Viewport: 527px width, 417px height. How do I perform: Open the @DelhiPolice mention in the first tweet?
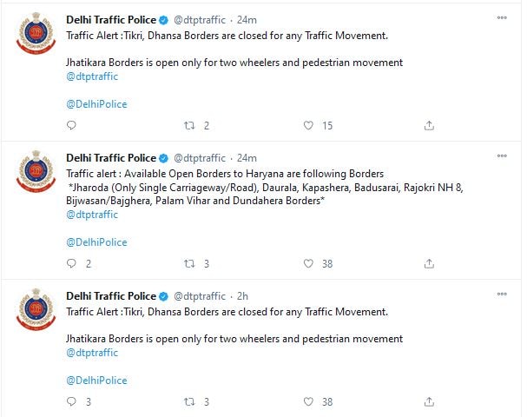(96, 104)
